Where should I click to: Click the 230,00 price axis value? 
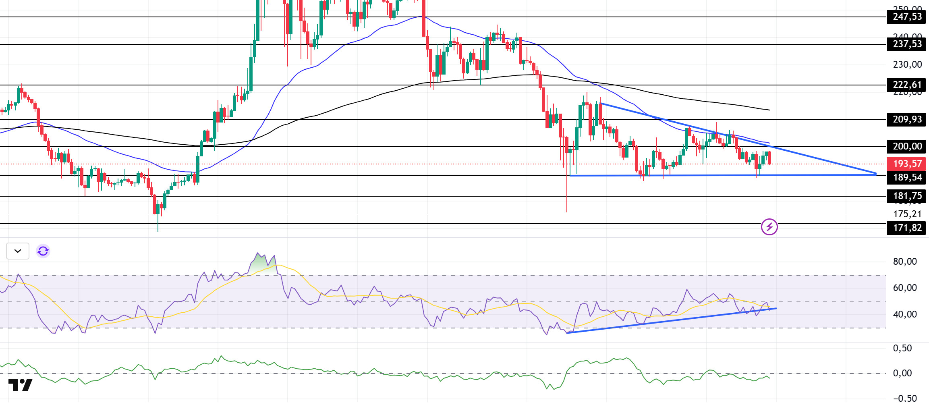pos(907,64)
